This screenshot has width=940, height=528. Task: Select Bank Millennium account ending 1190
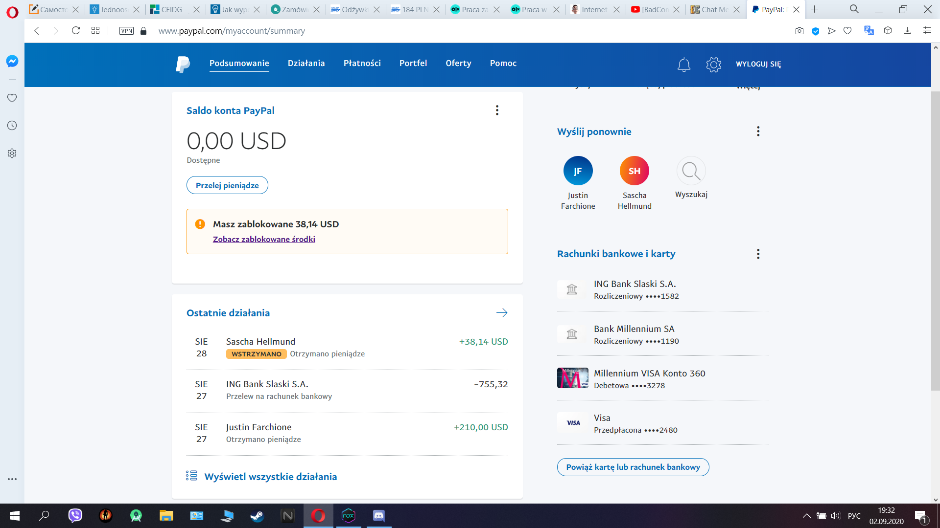coord(663,334)
